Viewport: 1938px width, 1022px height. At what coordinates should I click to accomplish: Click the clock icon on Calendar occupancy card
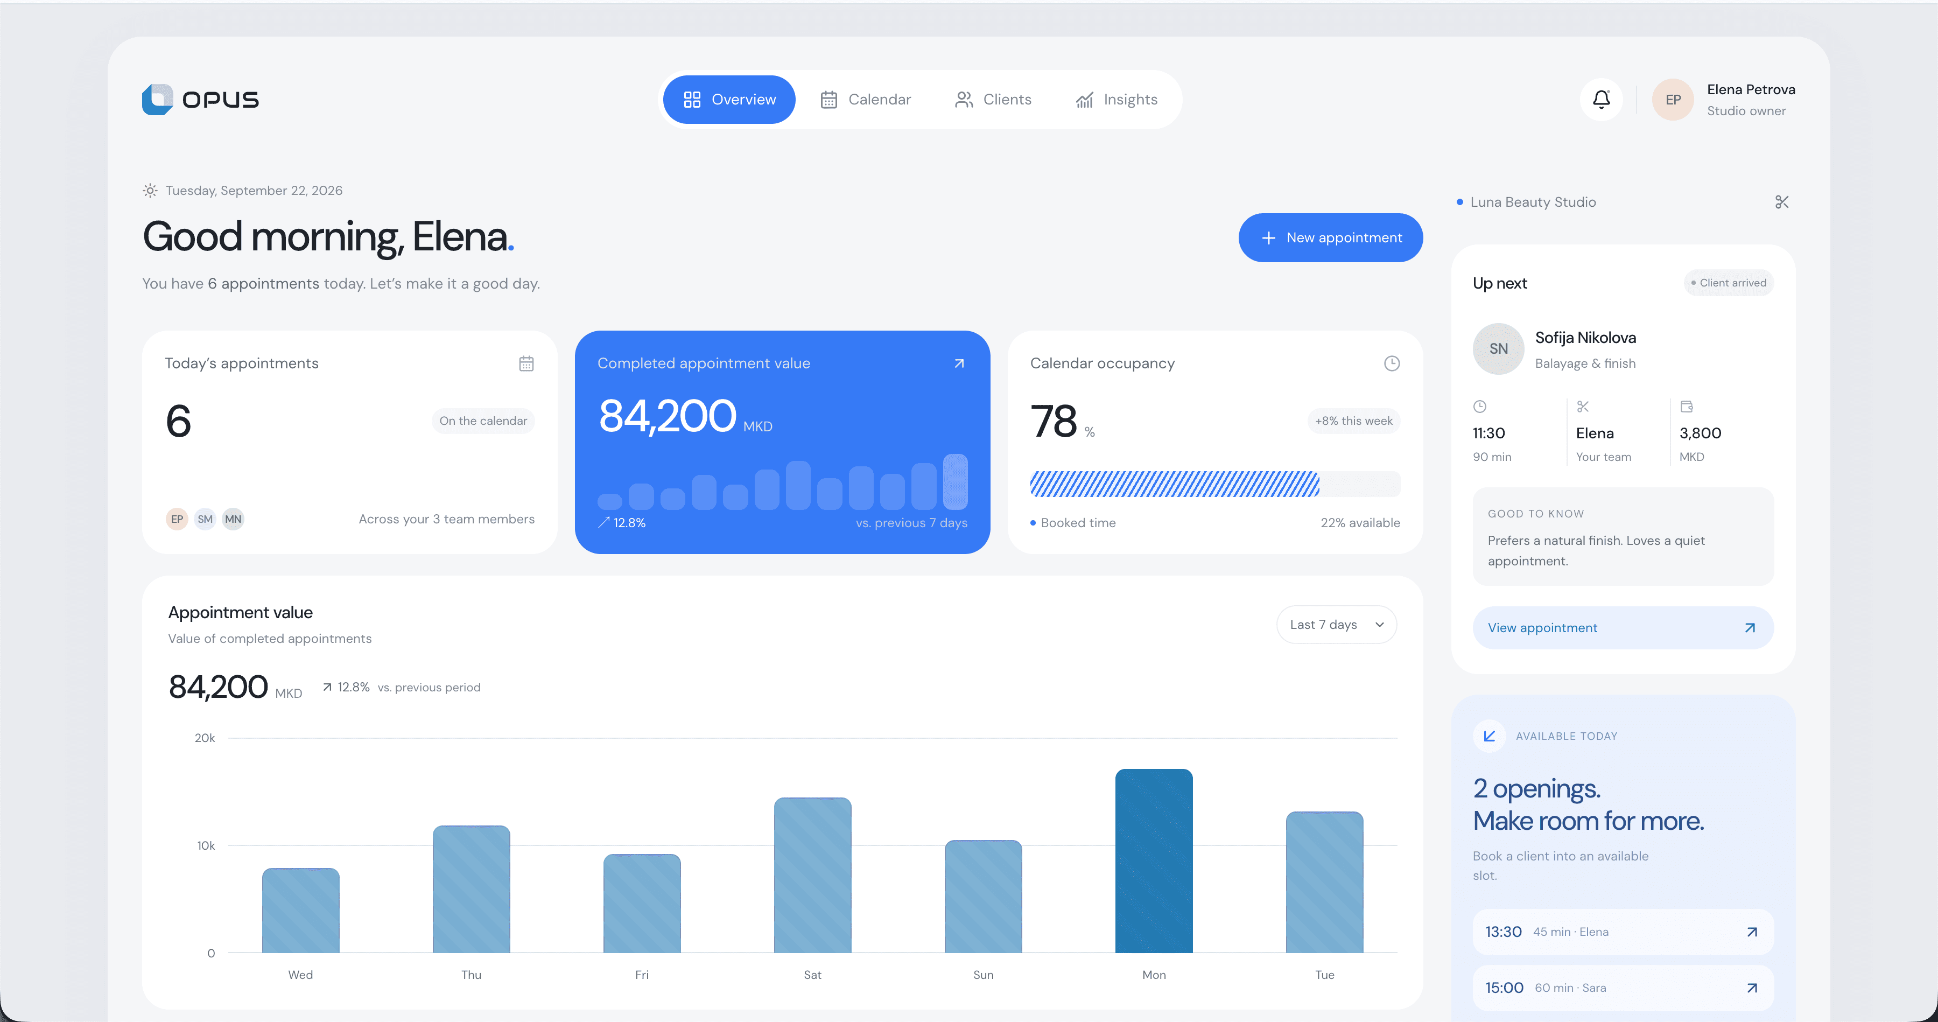pyautogui.click(x=1392, y=363)
